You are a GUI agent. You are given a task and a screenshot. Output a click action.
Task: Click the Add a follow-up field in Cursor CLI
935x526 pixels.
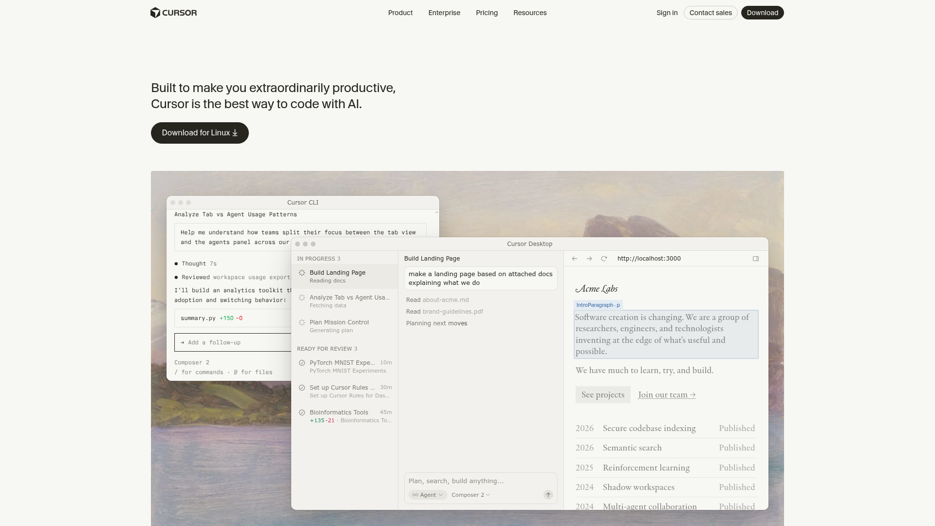point(233,342)
